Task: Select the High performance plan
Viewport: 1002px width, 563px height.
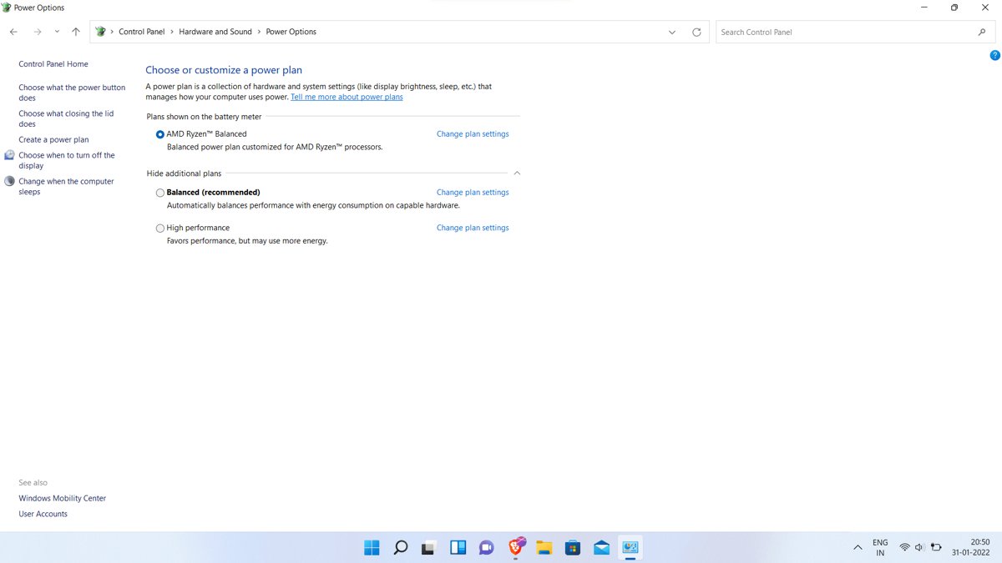Action: pyautogui.click(x=160, y=228)
